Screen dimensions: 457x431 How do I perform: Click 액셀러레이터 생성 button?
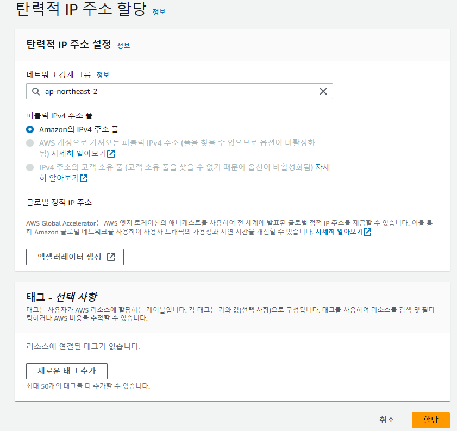coord(75,257)
